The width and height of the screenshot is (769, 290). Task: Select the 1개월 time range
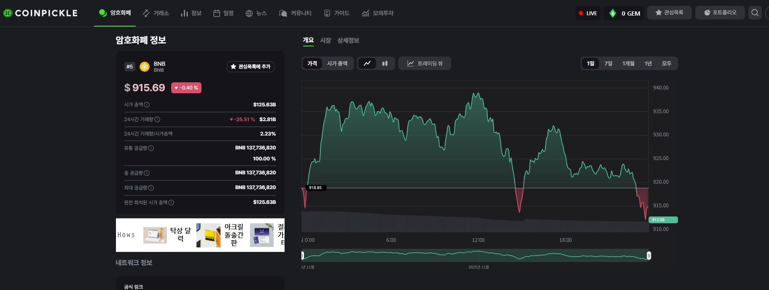click(x=628, y=63)
